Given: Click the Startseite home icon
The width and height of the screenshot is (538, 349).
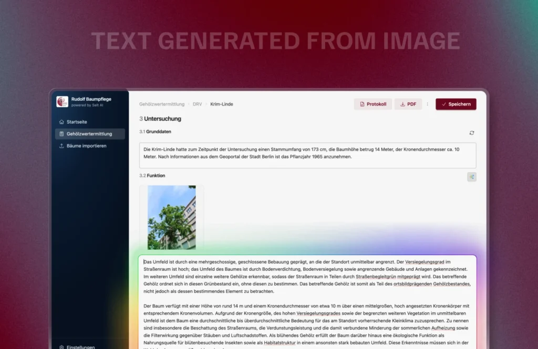Looking at the screenshot, I should (x=61, y=122).
